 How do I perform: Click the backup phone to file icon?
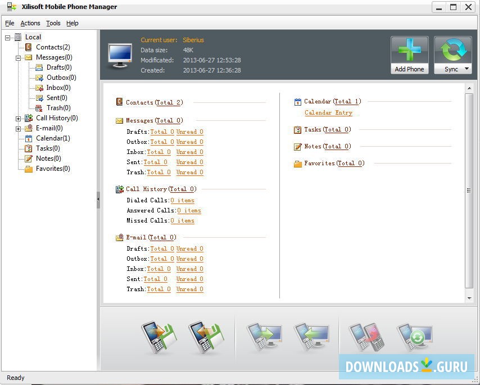(159, 337)
